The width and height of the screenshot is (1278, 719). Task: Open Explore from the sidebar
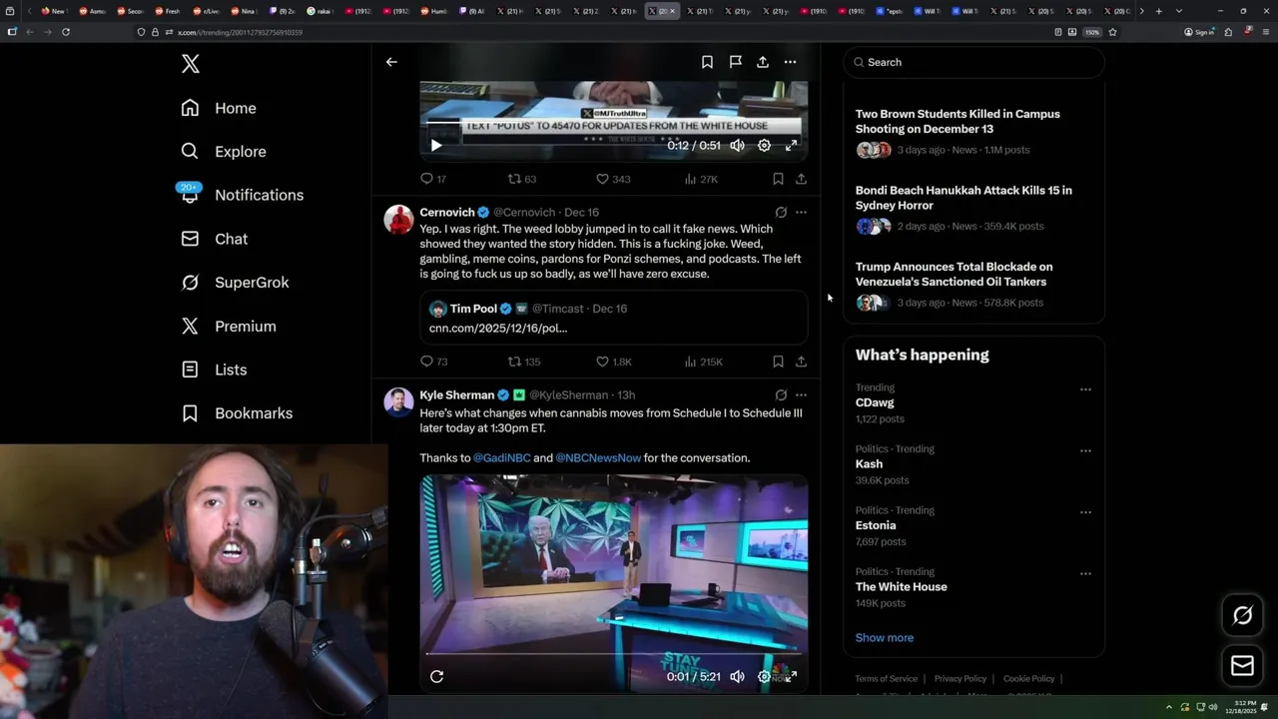click(x=224, y=152)
